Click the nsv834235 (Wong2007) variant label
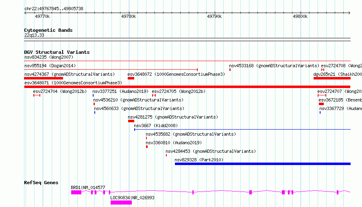The image size is (362, 207). tap(49, 57)
